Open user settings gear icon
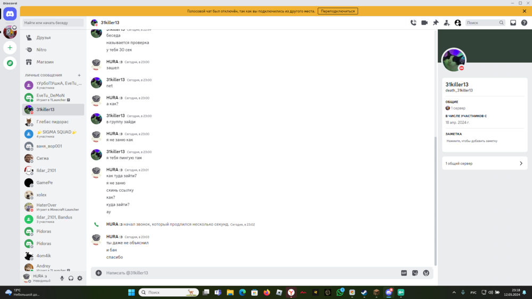Viewport: 532px width, 299px height. 80,278
